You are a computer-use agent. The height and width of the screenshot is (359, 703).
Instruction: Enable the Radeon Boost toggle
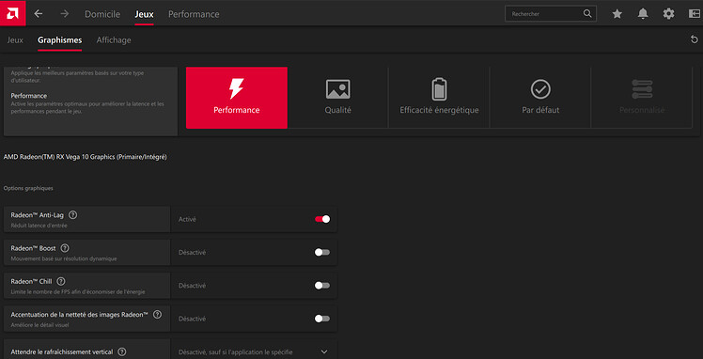(322, 252)
